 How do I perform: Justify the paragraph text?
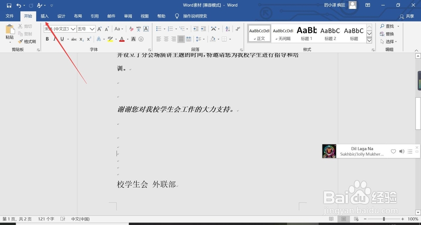(181, 39)
